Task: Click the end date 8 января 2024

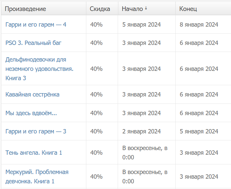Action: 199,24
